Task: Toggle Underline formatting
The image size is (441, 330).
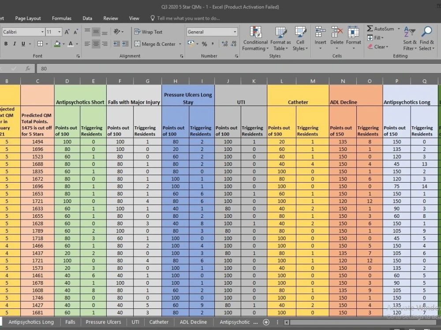Action: coord(23,44)
